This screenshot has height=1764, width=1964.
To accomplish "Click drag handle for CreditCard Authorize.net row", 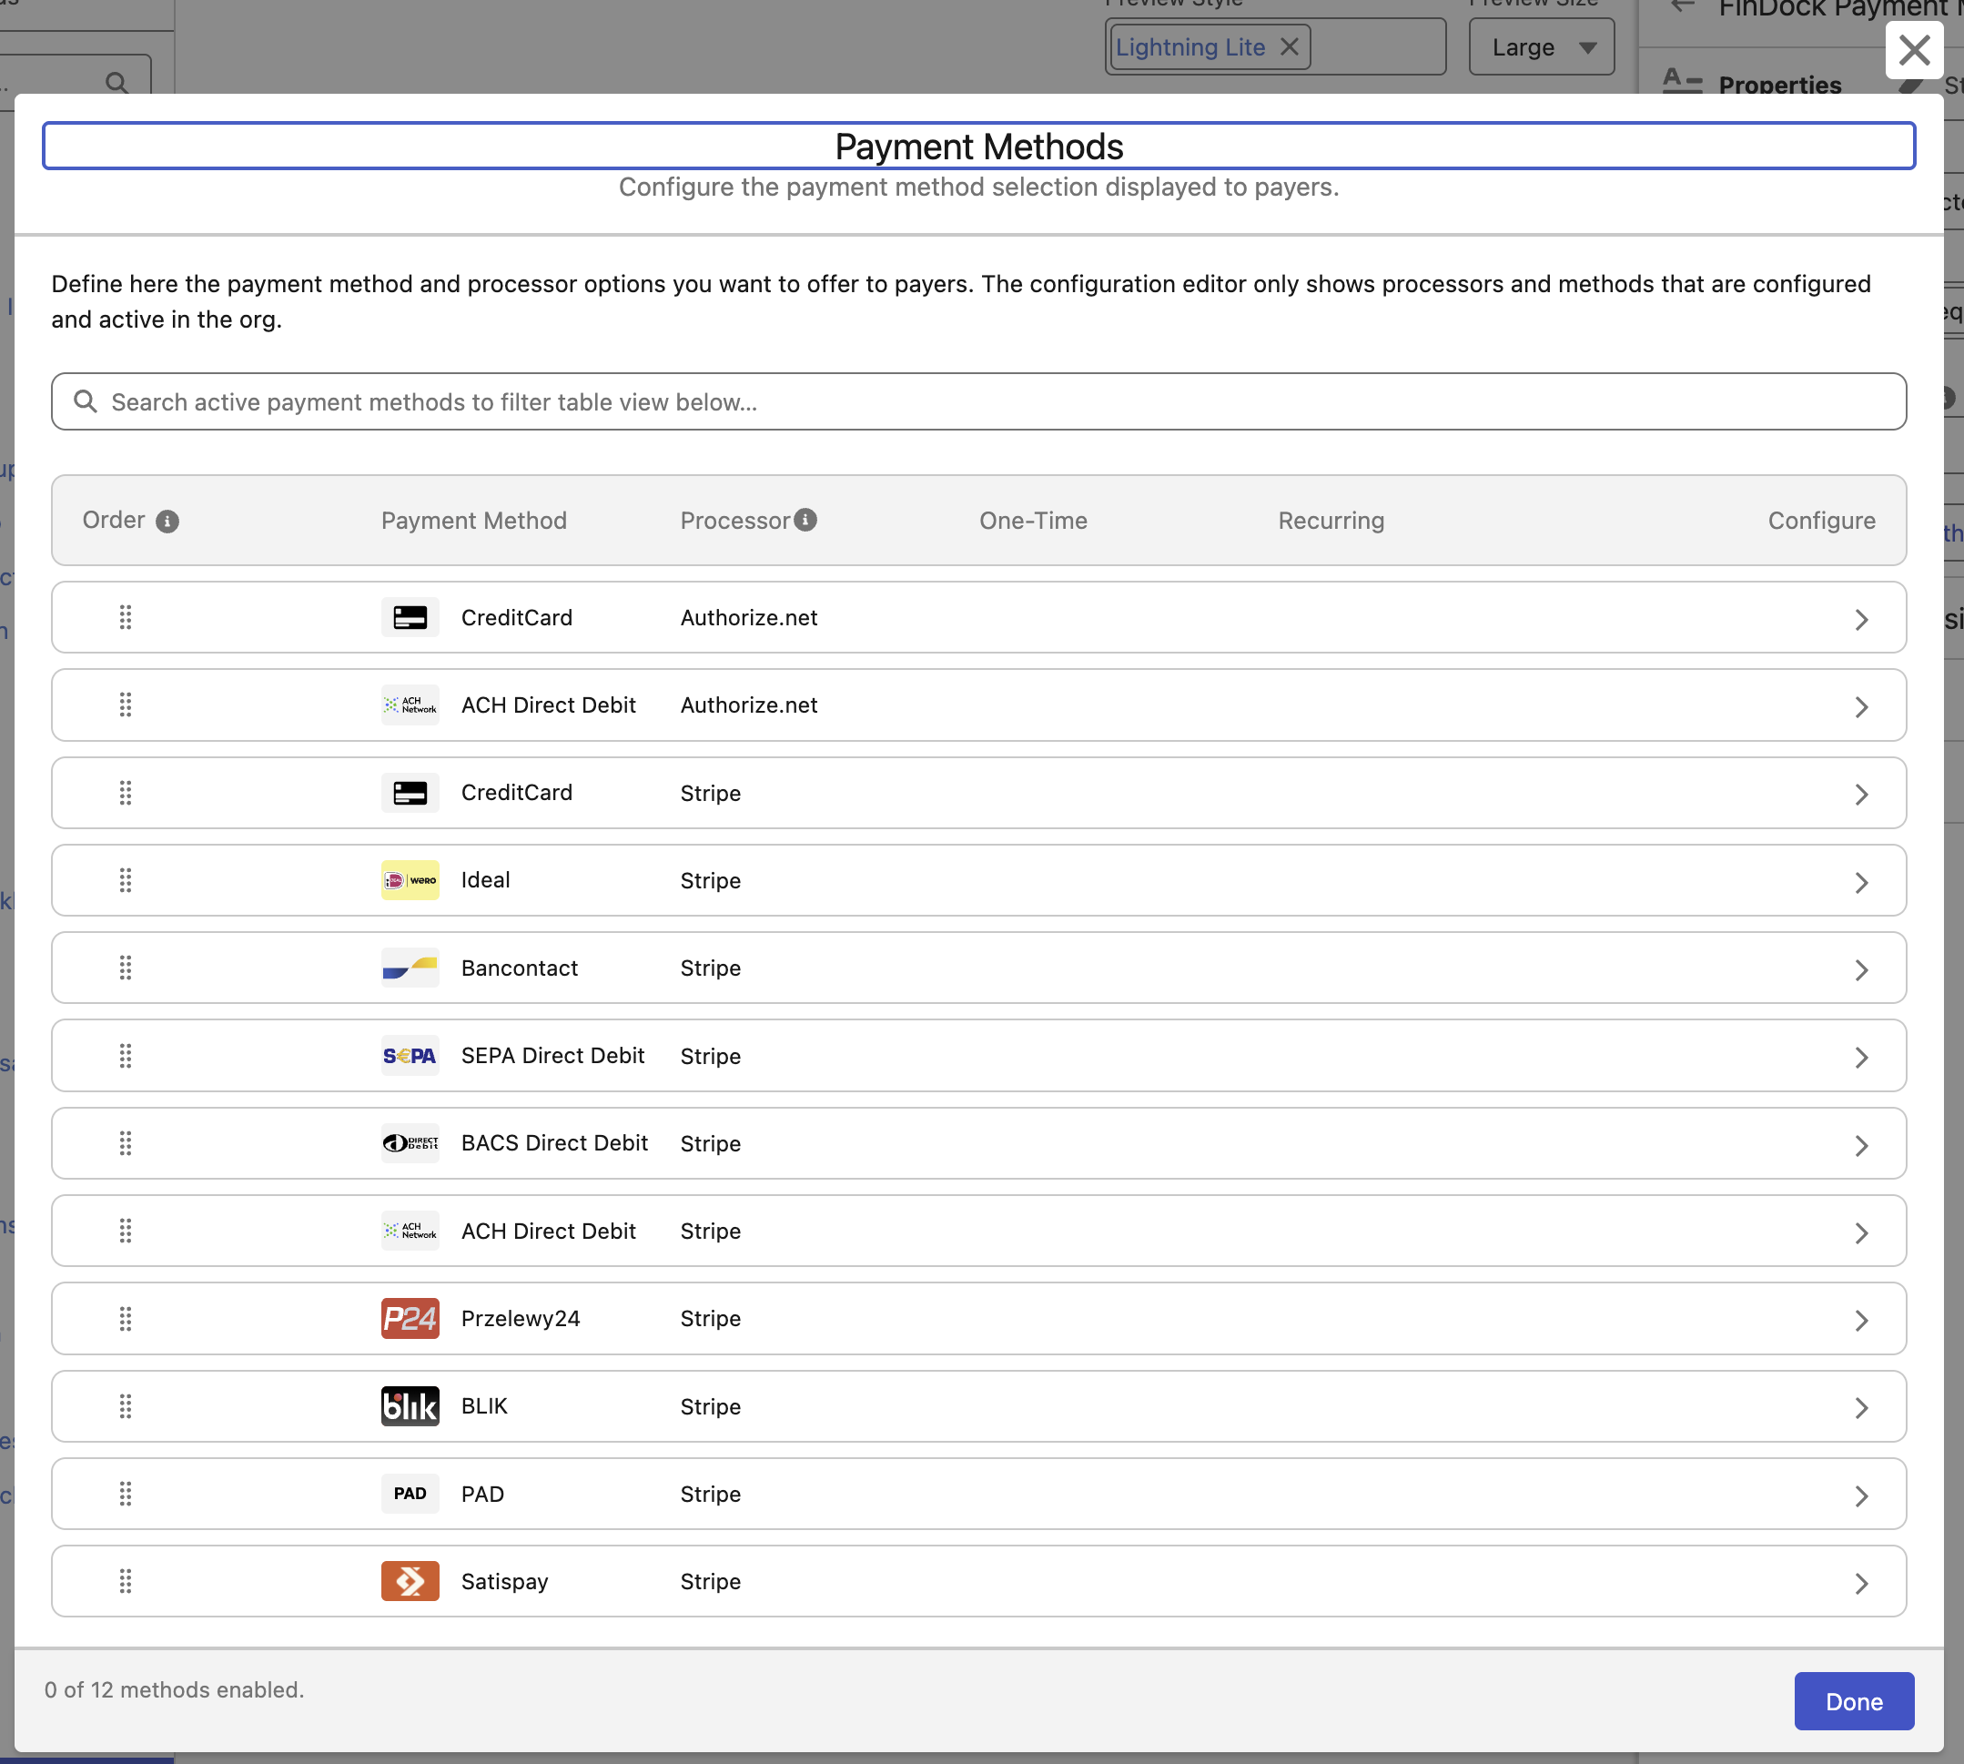I will click(x=125, y=617).
